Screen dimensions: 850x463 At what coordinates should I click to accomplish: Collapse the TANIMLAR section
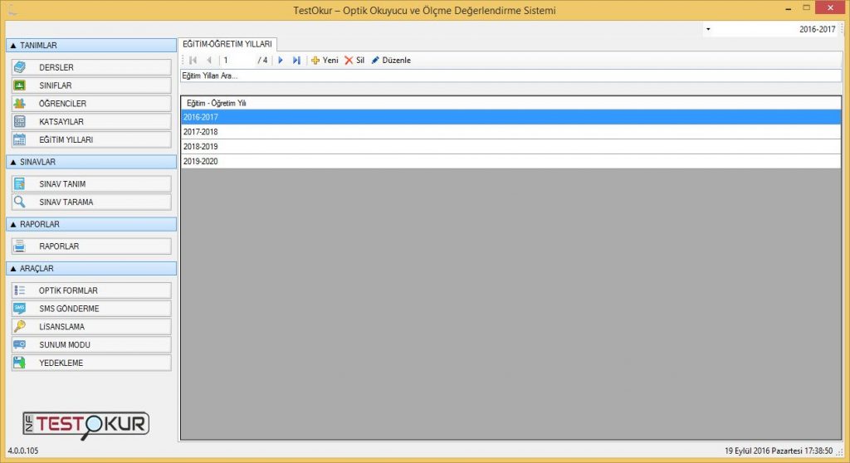pos(91,46)
